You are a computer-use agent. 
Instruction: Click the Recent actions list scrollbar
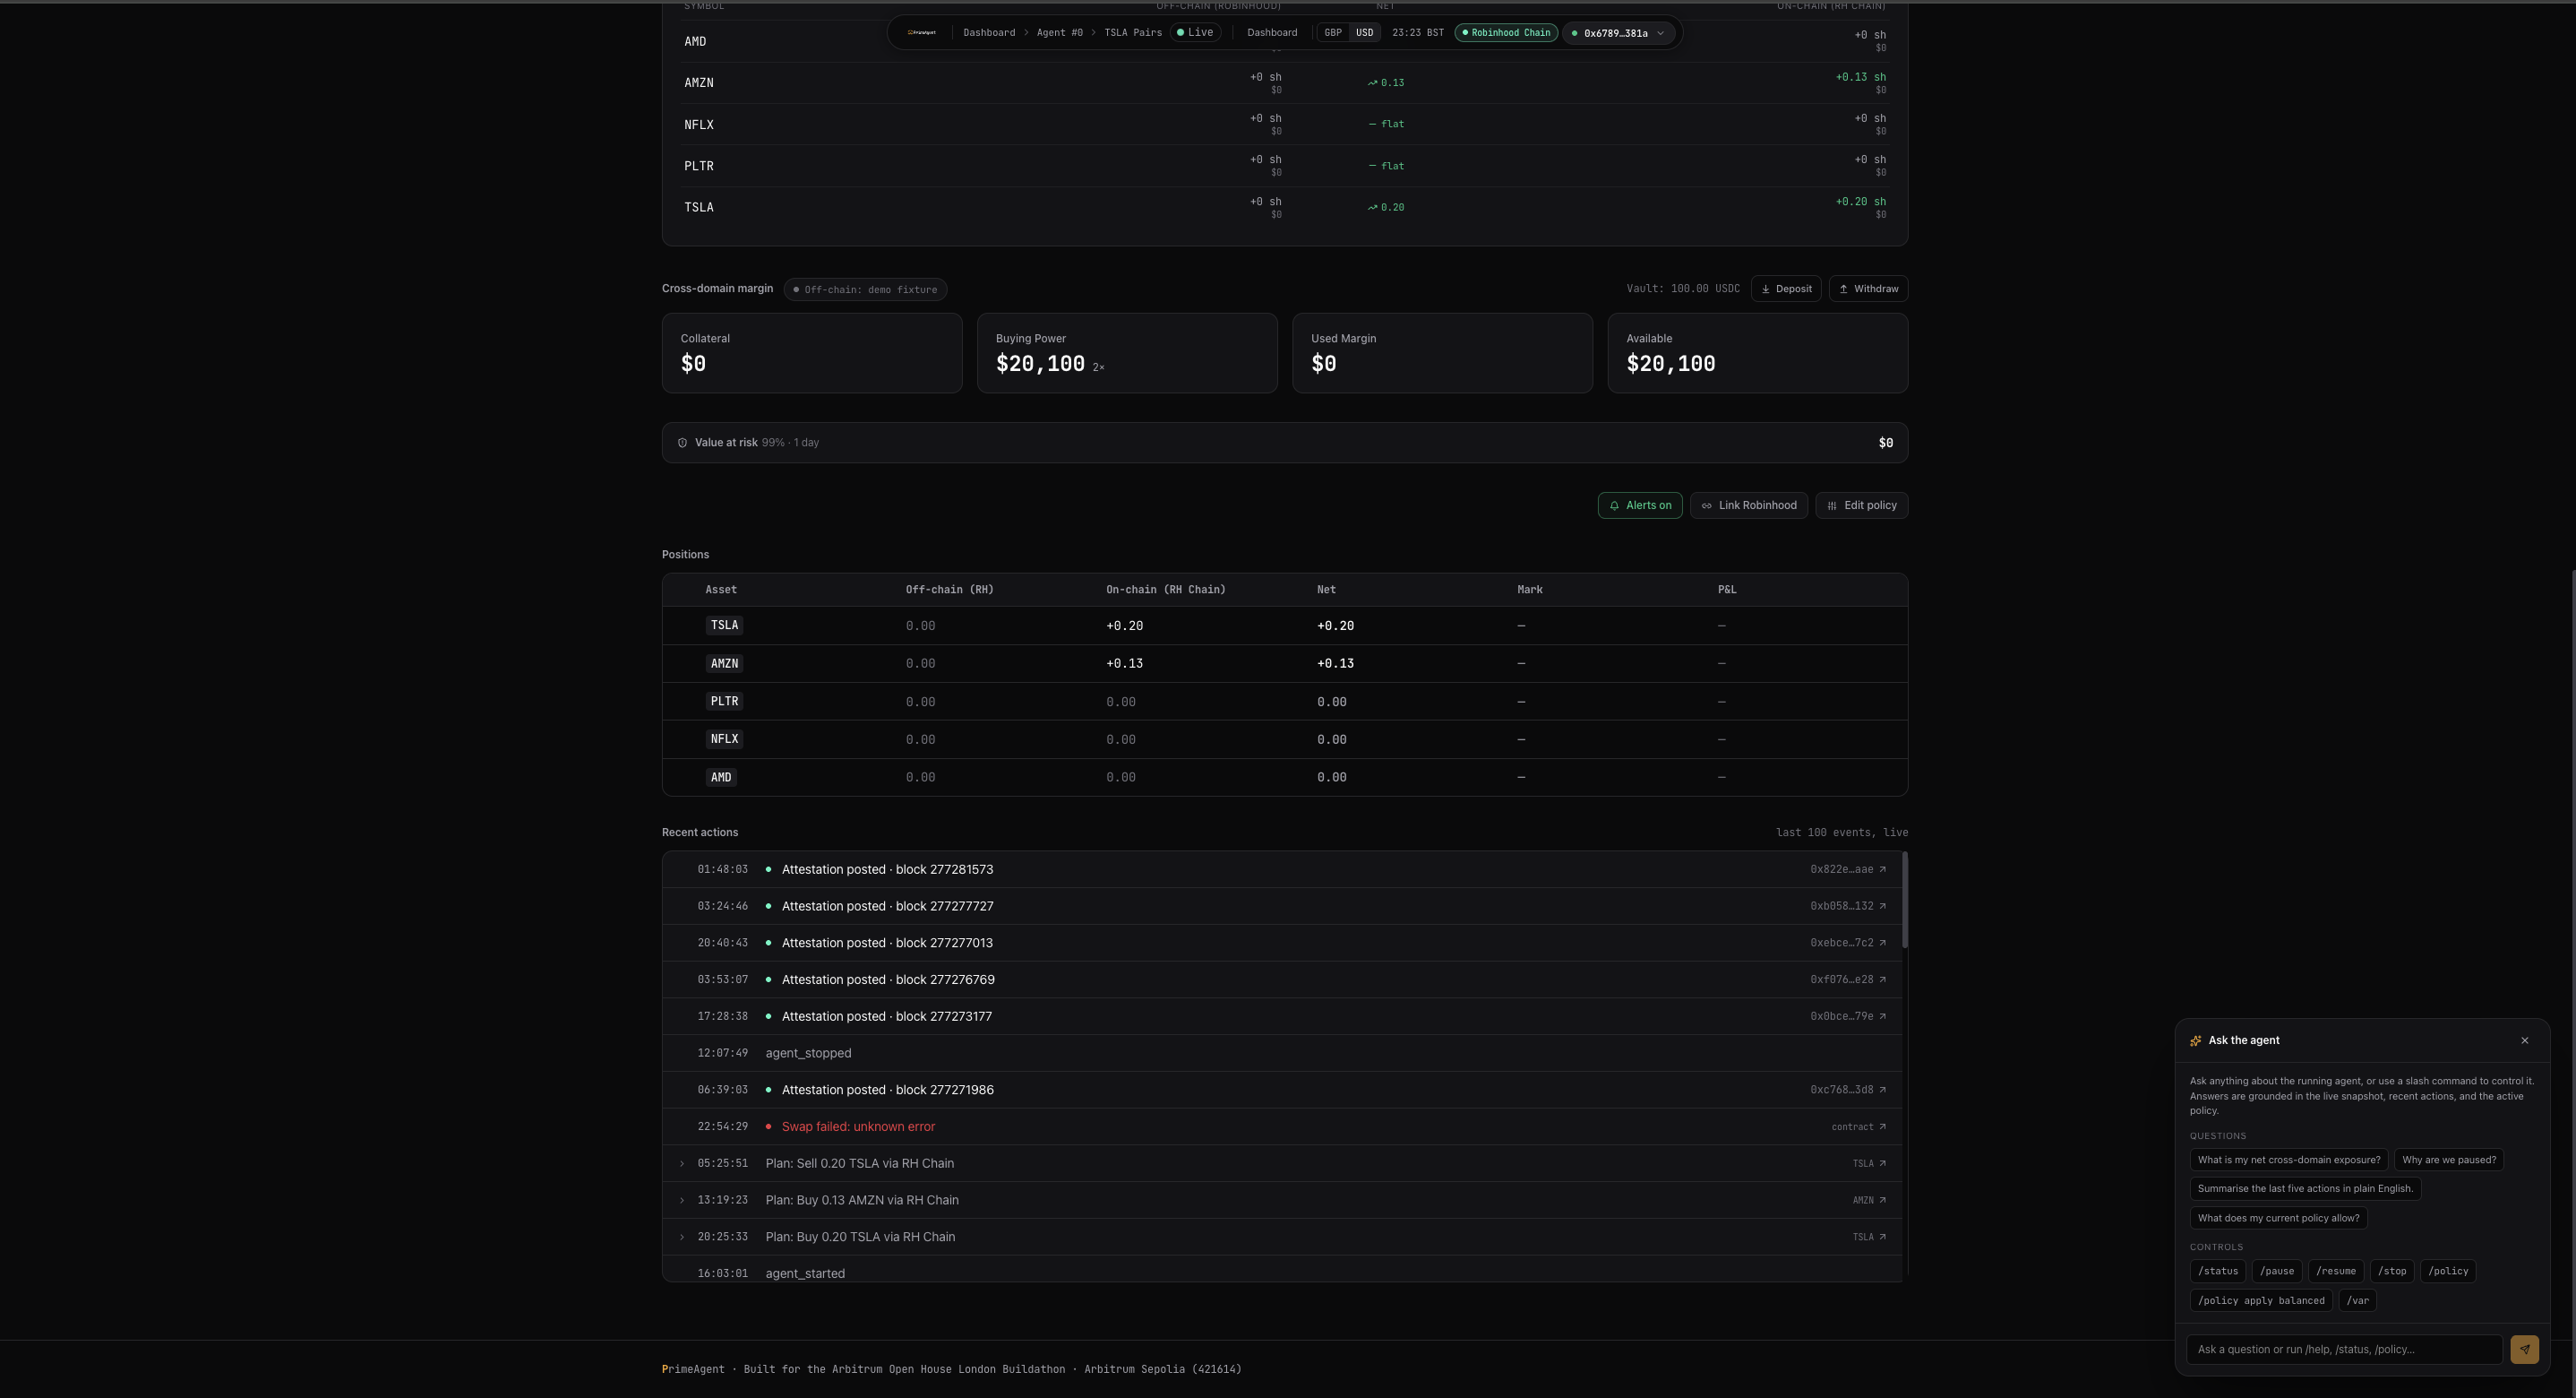(x=1904, y=901)
